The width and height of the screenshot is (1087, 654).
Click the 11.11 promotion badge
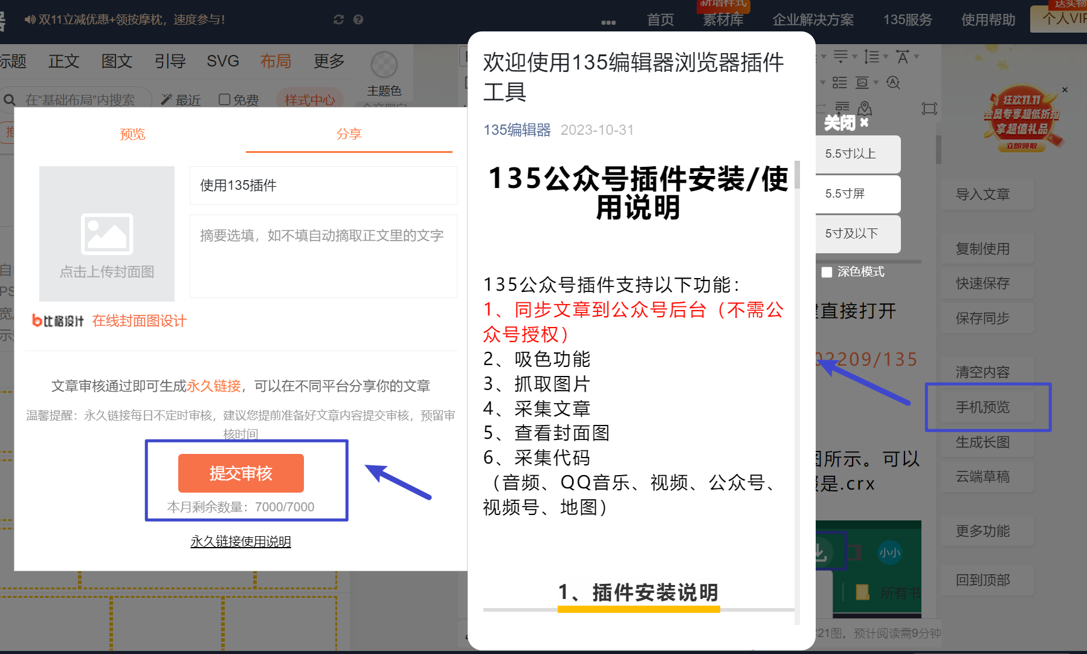click(x=1022, y=120)
